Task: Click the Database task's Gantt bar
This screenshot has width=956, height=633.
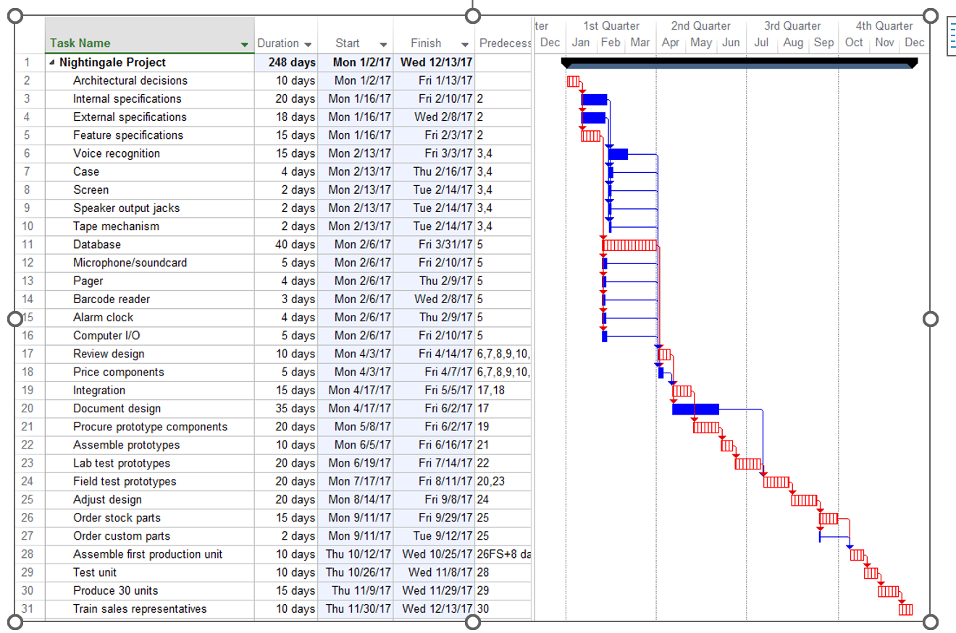Action: 629,245
